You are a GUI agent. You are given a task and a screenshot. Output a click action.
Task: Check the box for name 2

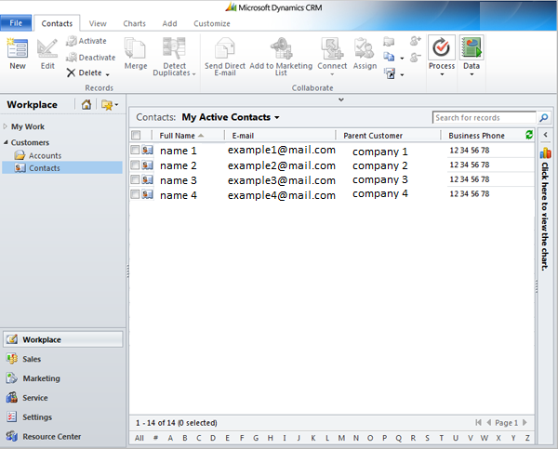point(135,165)
